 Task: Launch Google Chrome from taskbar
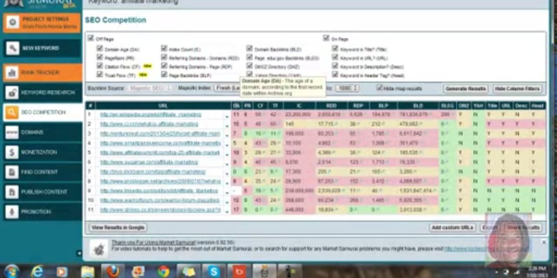click(x=164, y=271)
